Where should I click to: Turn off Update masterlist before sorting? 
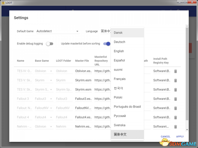point(107,44)
